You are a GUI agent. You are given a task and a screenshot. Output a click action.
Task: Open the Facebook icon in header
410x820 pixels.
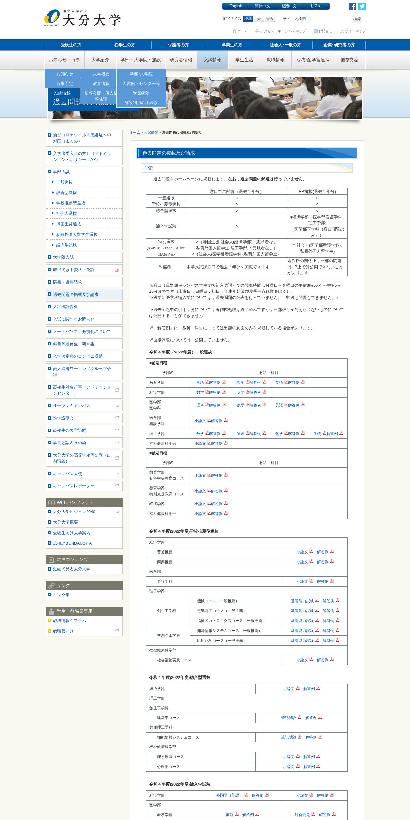352,6
